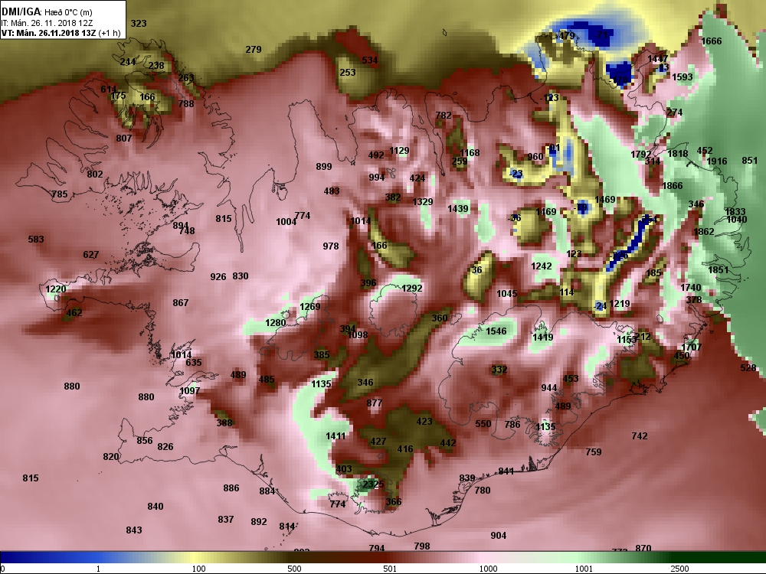Click the map value 1220
The image size is (766, 574).
pyautogui.click(x=56, y=289)
